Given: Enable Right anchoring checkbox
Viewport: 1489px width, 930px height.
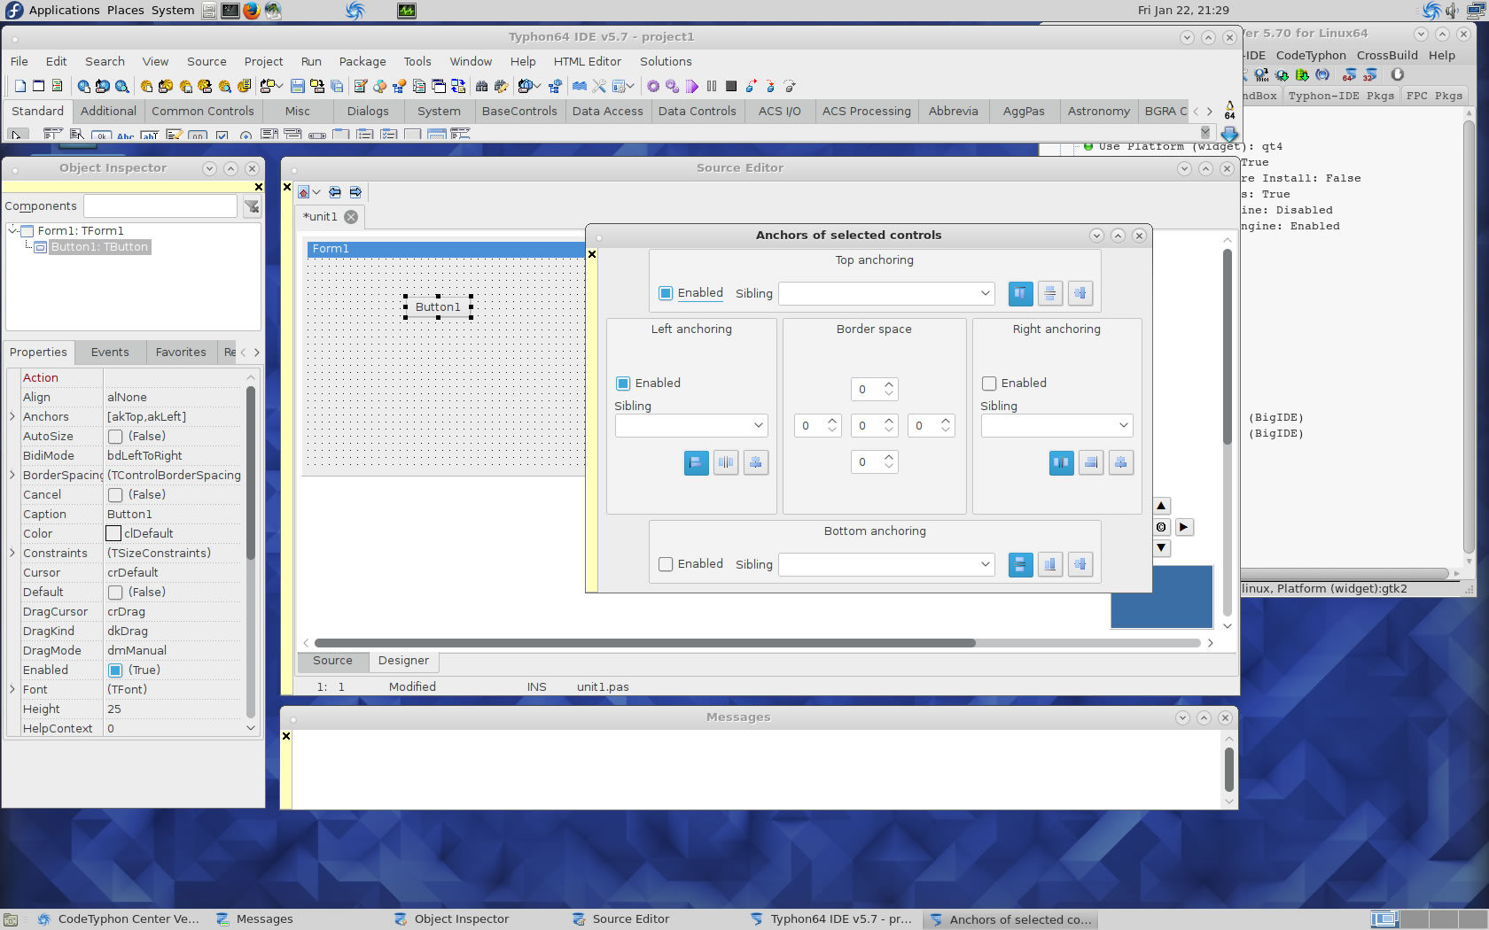Looking at the screenshot, I should (x=989, y=384).
